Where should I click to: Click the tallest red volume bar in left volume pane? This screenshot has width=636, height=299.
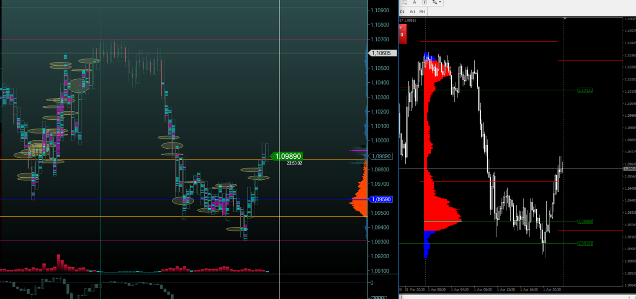(59, 263)
